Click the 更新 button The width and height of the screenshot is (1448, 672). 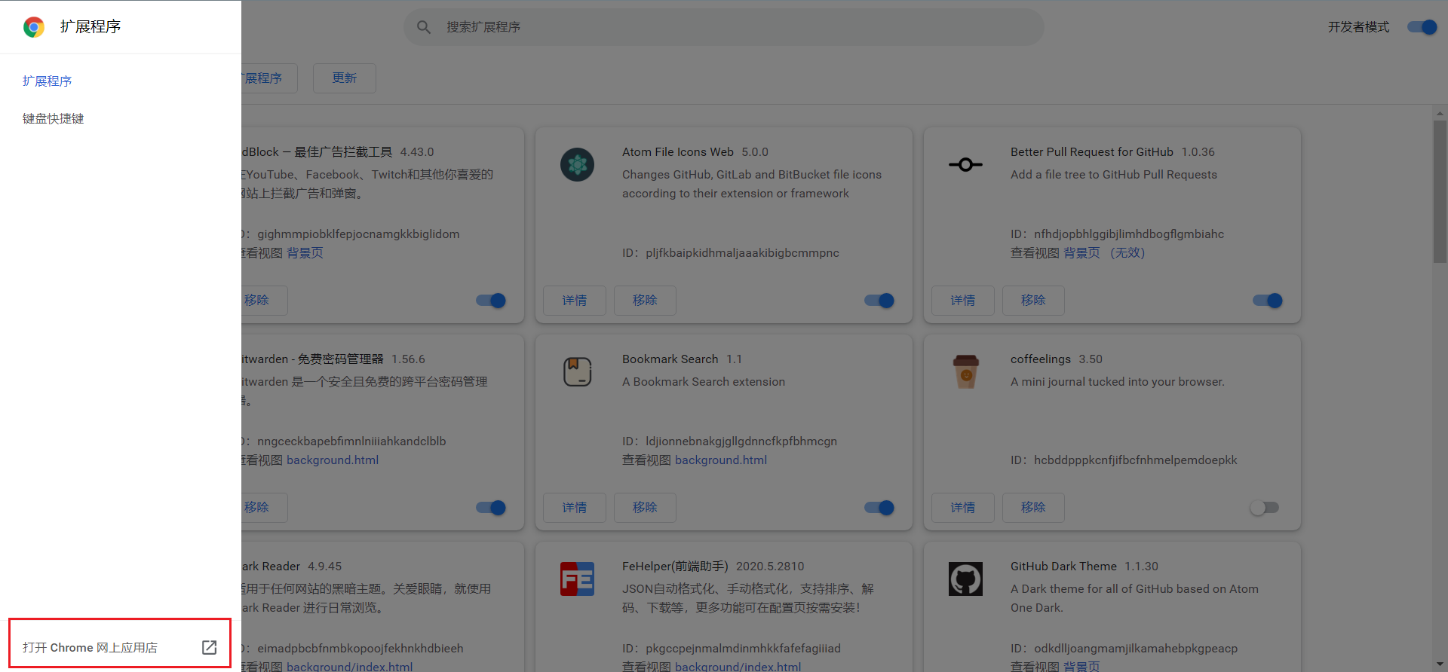pos(345,78)
